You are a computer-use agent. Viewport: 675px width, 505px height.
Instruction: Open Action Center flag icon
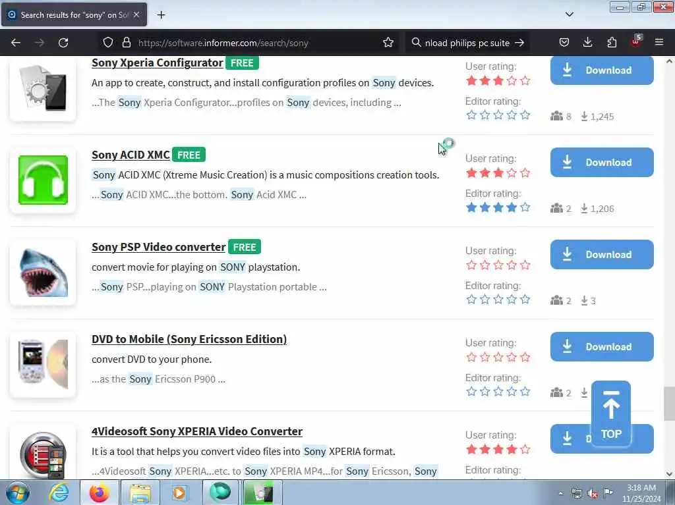[607, 493]
